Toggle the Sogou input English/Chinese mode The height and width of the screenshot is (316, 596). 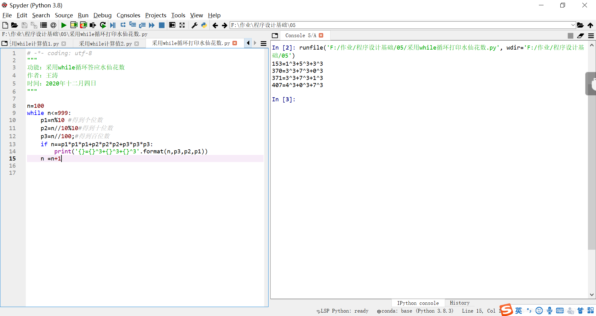tap(519, 310)
